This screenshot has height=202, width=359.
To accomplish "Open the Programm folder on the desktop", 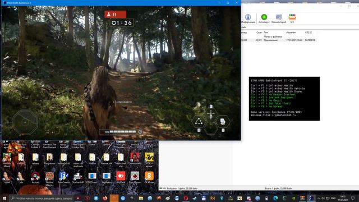I will point(50,159).
